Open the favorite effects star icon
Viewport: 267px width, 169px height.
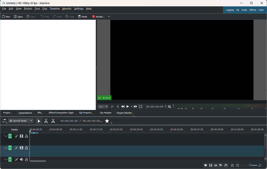click(107, 121)
